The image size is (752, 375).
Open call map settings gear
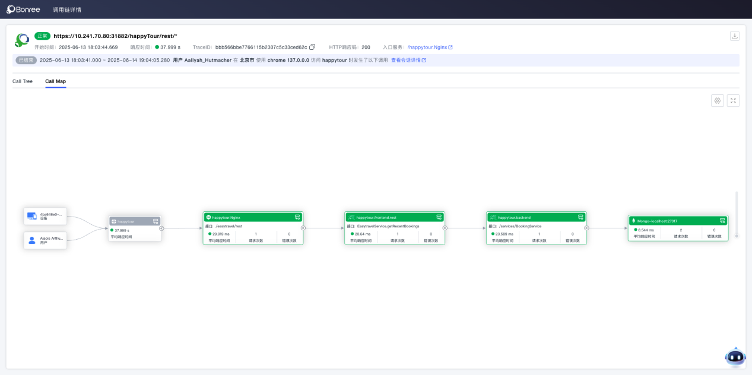[x=718, y=101]
